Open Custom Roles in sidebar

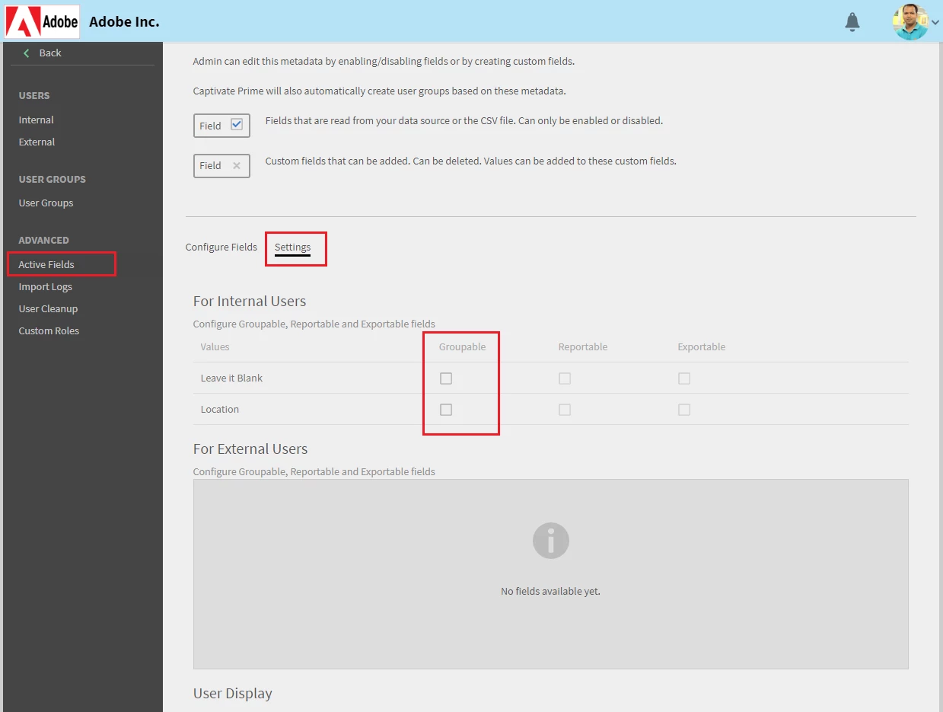(x=49, y=330)
